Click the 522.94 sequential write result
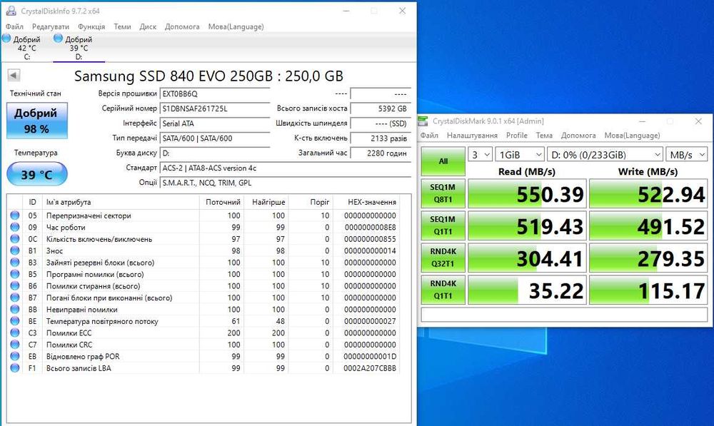The height and width of the screenshot is (426, 714). (x=648, y=194)
